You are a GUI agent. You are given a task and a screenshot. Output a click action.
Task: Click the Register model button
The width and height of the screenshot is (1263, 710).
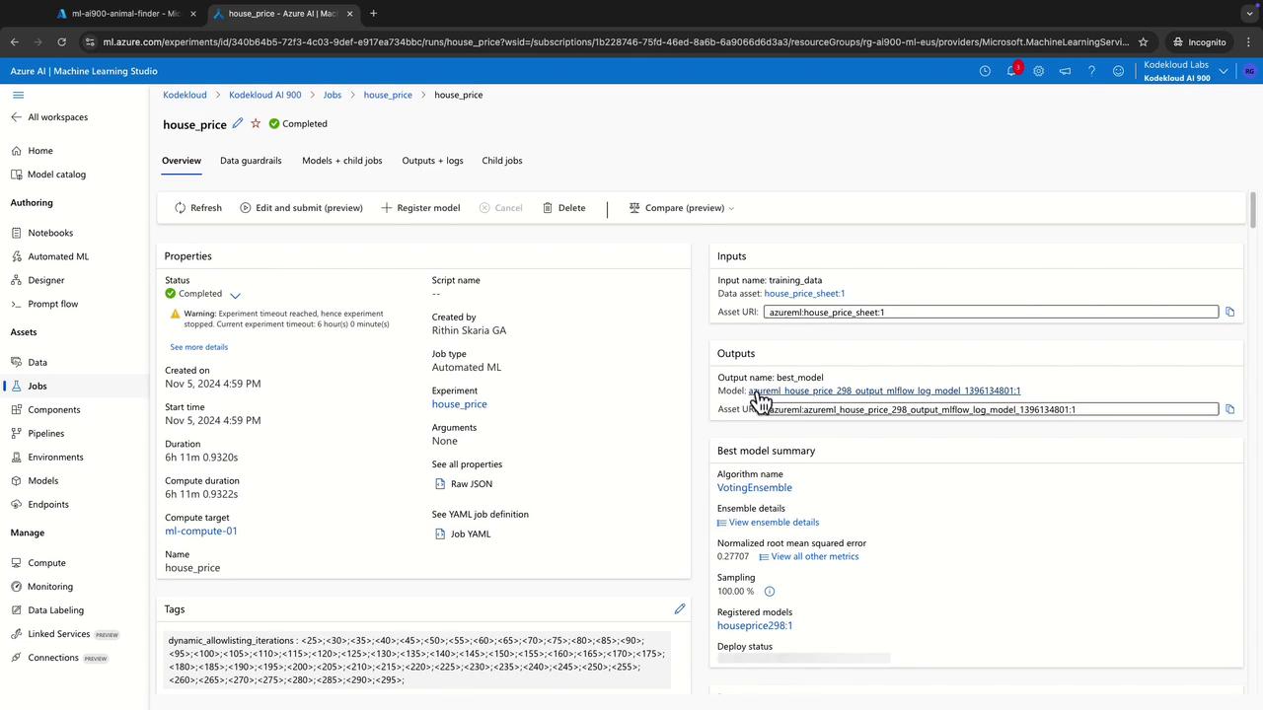[420, 208]
